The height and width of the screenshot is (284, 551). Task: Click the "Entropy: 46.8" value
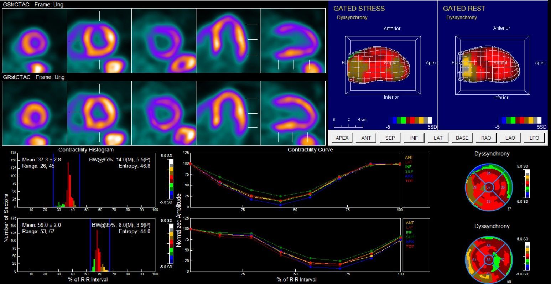tap(134, 166)
